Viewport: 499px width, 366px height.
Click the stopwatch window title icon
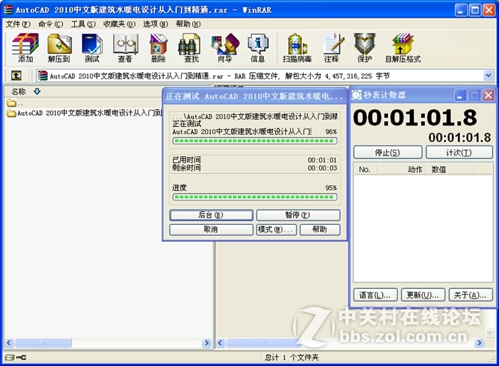tap(356, 95)
